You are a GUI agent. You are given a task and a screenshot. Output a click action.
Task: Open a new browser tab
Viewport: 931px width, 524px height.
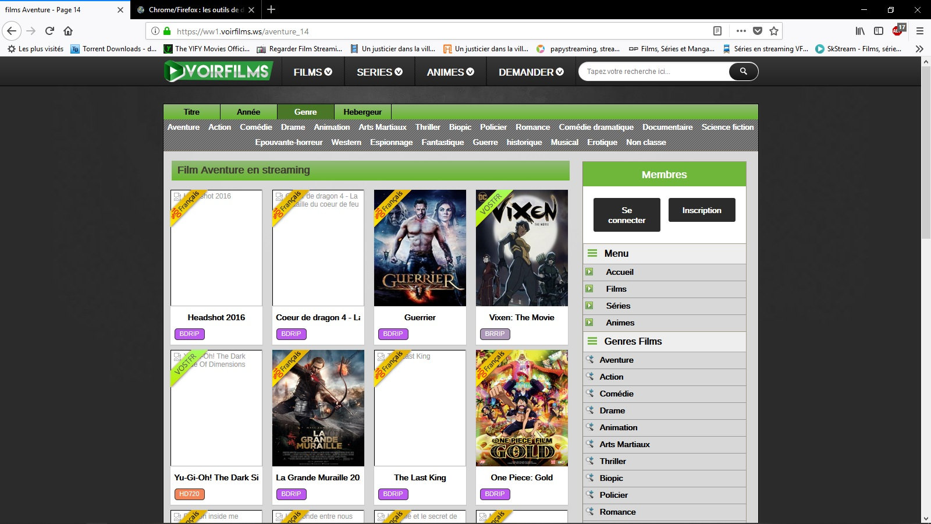[x=271, y=9]
